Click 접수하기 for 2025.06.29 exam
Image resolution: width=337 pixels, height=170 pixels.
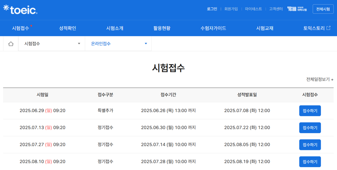[x=310, y=111]
